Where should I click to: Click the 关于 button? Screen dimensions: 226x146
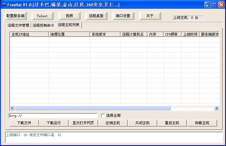coord(150,16)
